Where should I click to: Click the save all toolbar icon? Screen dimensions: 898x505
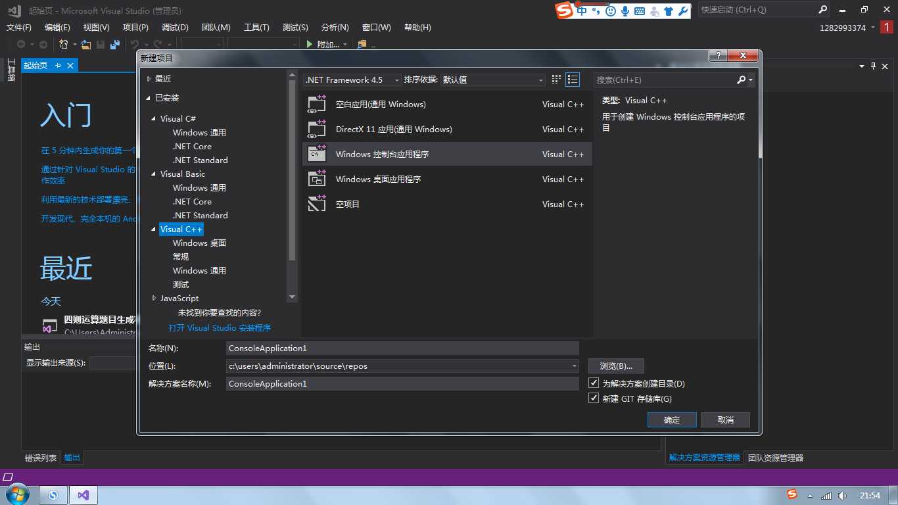point(115,44)
